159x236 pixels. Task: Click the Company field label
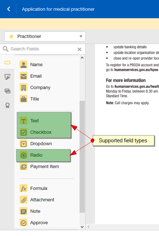tap(40, 88)
